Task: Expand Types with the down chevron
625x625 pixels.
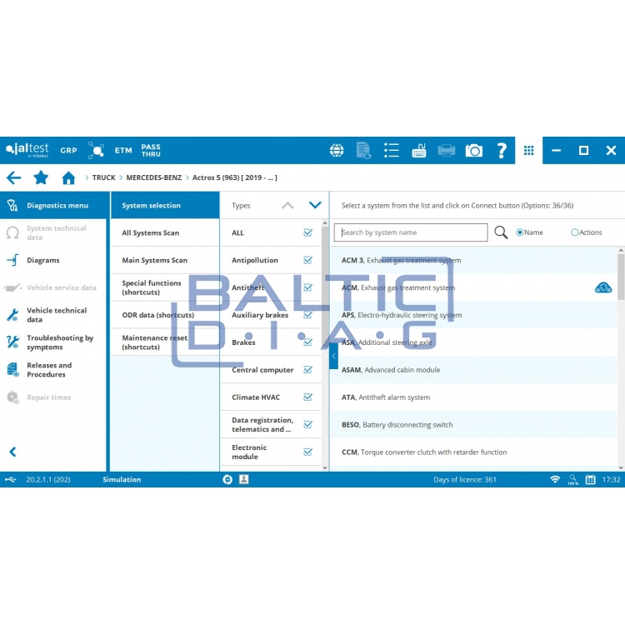Action: coord(315,205)
